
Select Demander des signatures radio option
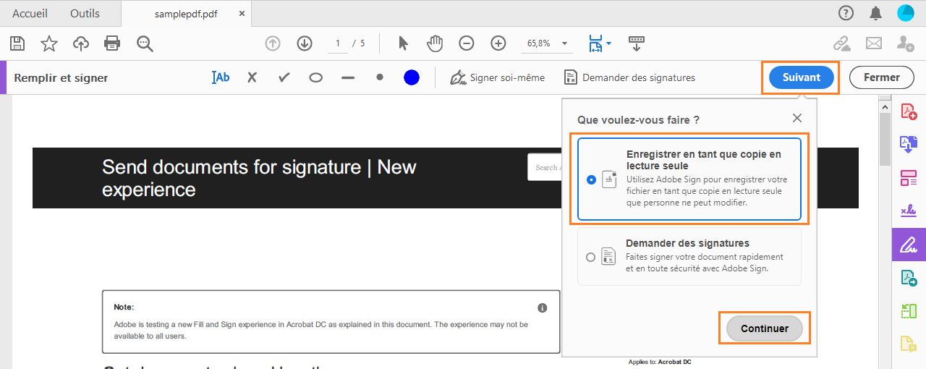591,257
